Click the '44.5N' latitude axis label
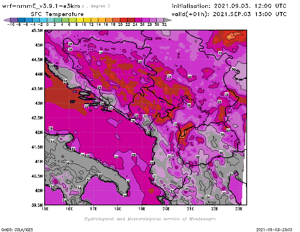Image resolution: width=300 pixels, height=232 pixels. [x=37, y=60]
